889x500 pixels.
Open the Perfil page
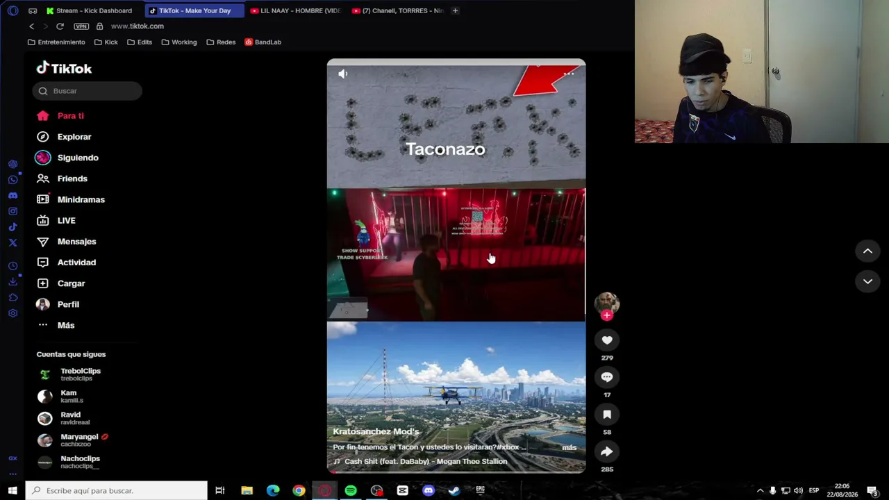(x=58, y=304)
